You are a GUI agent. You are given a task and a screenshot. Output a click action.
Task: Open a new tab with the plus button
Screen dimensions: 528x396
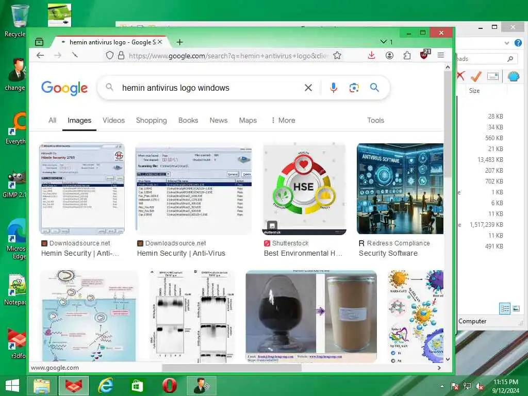click(180, 42)
